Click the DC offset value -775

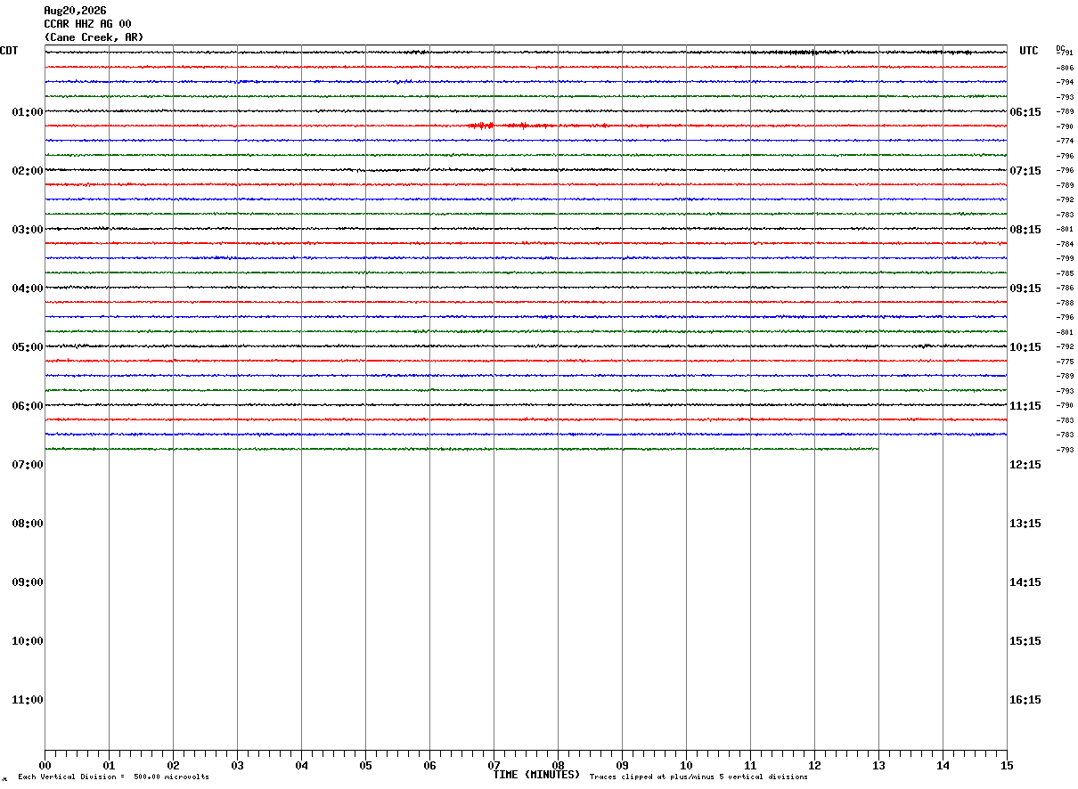pos(1065,362)
